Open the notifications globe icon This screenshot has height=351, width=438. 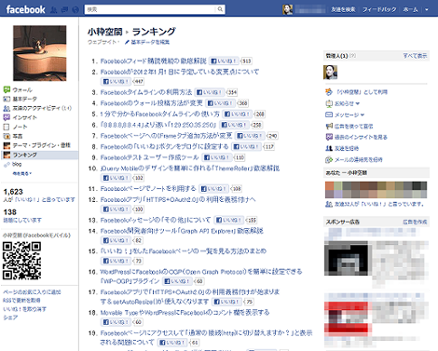point(75,10)
